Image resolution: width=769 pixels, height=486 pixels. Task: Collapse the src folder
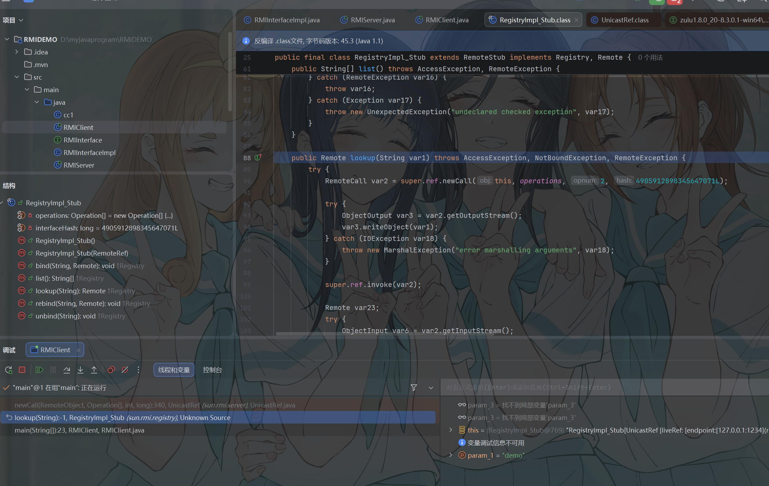click(x=16, y=77)
